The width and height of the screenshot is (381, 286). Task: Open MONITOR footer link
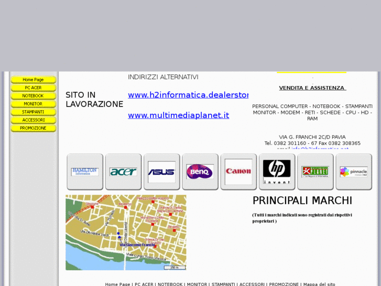197,284
